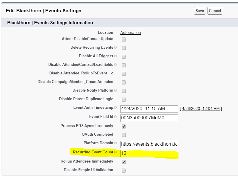Open the Automation location link
Screen dimensions: 238x184
coord(130,33)
